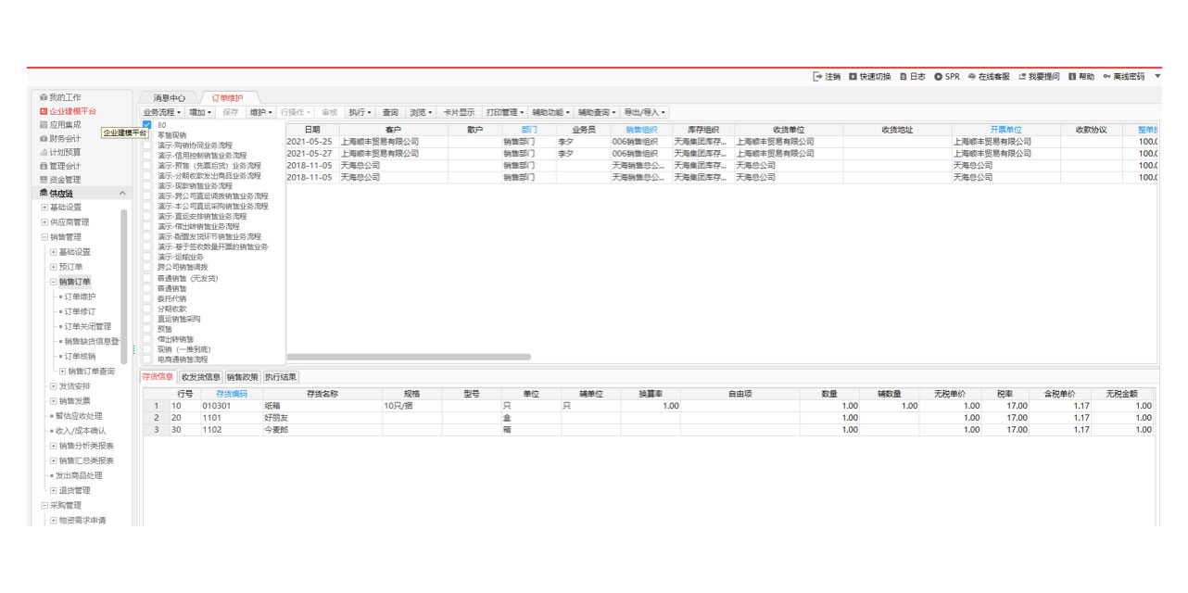Switch to the 消息中心 tab
The image size is (1188, 593).
point(170,97)
